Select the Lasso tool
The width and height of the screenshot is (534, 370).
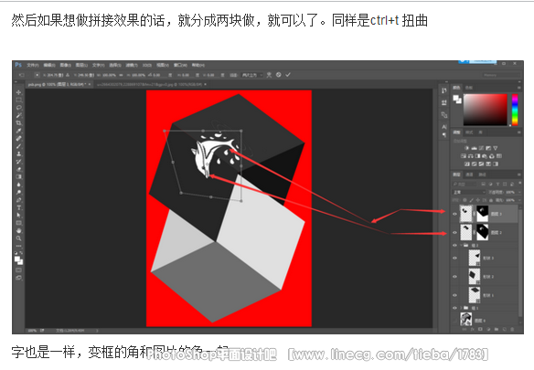click(18, 108)
